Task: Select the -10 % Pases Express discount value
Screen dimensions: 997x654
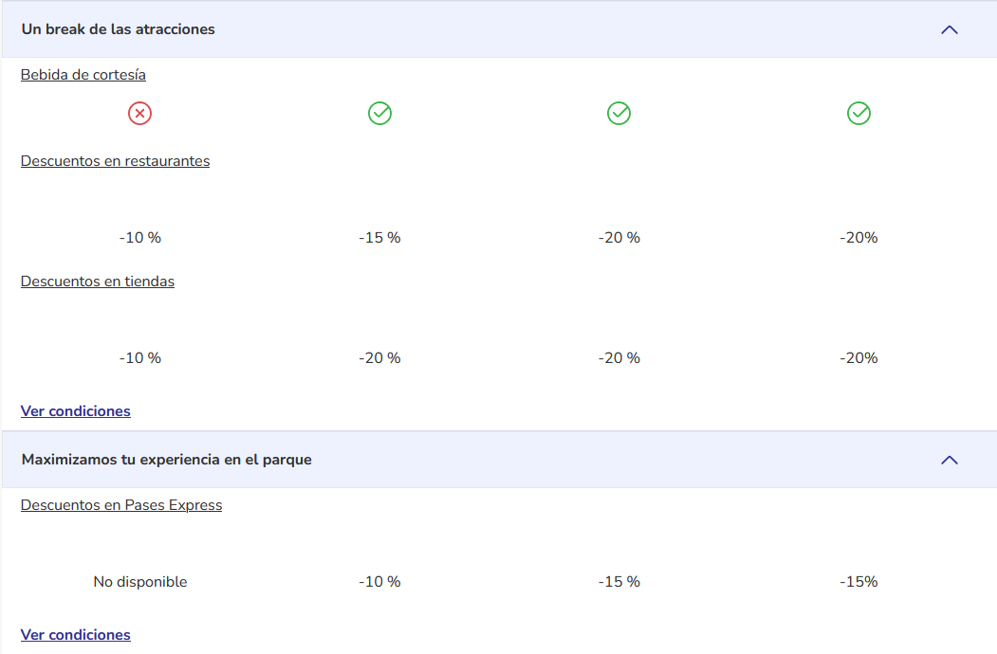Action: point(379,582)
